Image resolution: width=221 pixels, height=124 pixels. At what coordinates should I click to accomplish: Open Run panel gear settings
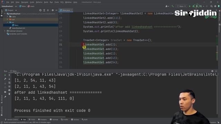click(212, 71)
